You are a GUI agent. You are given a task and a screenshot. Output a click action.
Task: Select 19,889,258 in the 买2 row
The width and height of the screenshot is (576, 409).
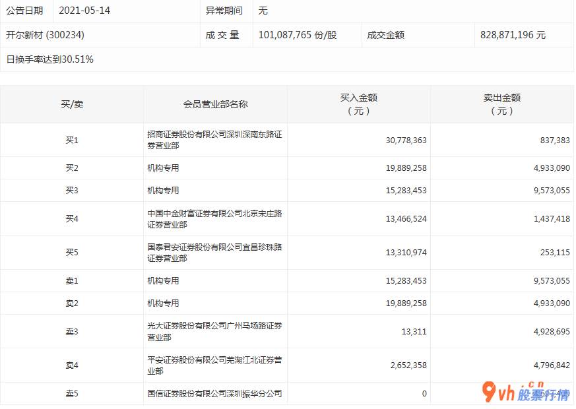(x=406, y=168)
